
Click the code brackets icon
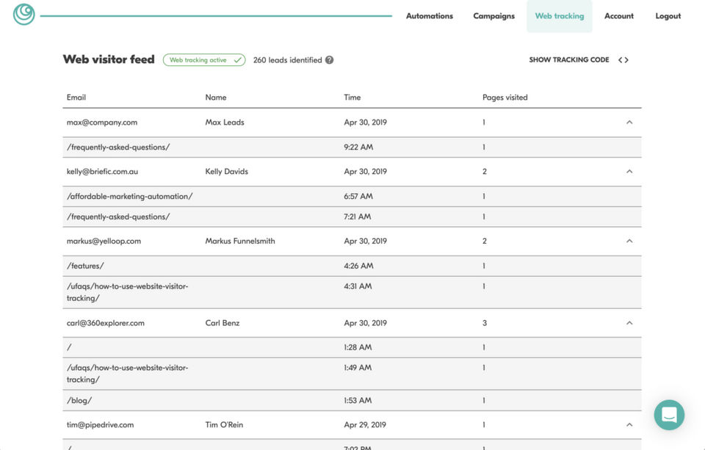coord(623,60)
